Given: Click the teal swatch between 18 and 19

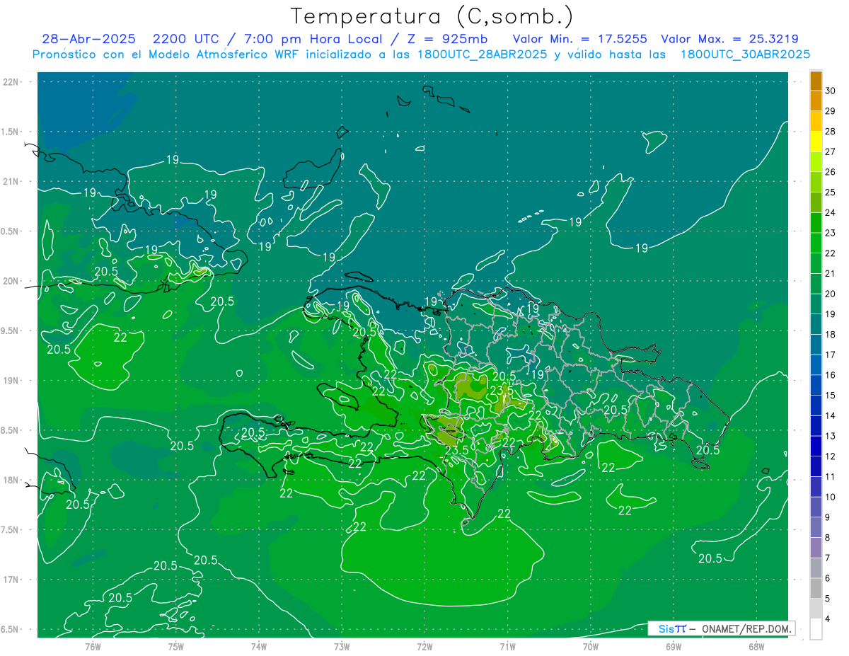Looking at the screenshot, I should point(816,324).
